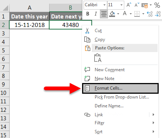The height and width of the screenshot is (138, 162).
Task: Open accounting format dropdown arrow
Action: click(151, 5)
